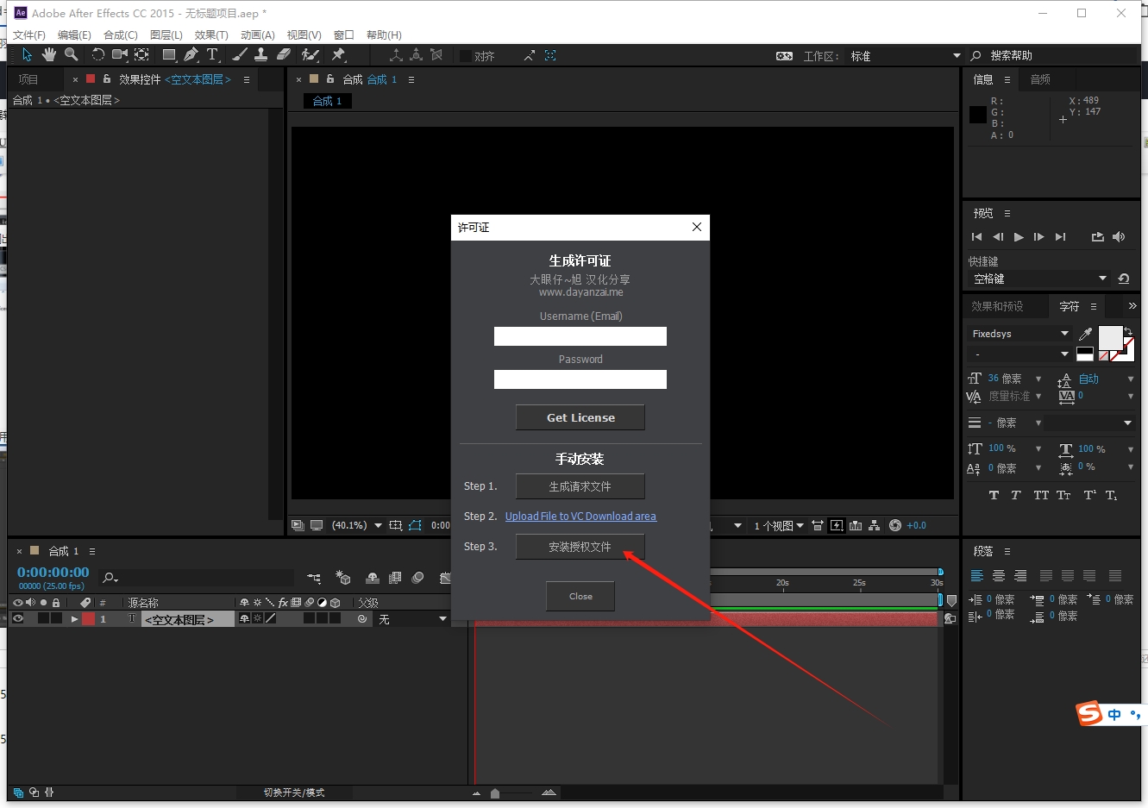Pick a color with the eyedropper in the Character panel

(x=1086, y=334)
